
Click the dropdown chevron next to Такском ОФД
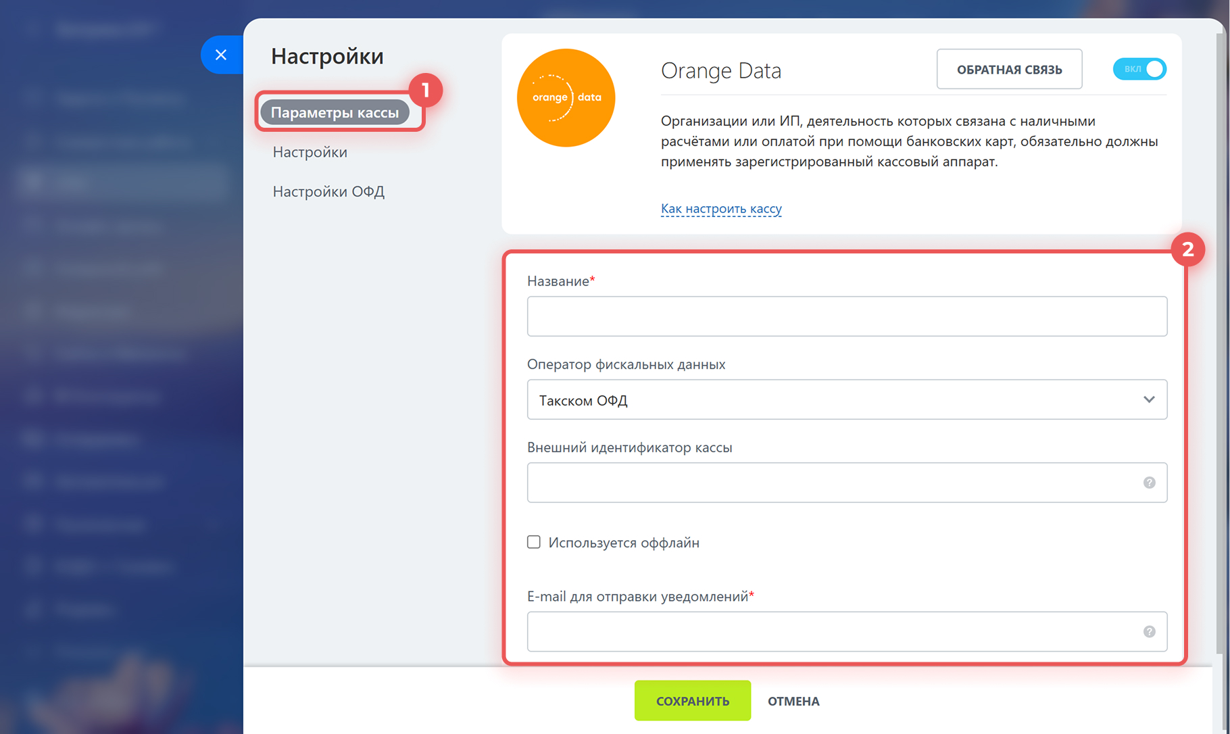coord(1149,399)
